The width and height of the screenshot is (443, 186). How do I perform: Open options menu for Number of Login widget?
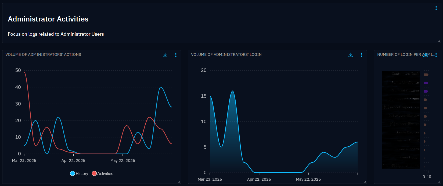436,55
